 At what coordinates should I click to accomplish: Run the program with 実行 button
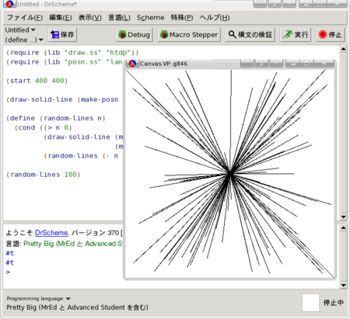296,35
